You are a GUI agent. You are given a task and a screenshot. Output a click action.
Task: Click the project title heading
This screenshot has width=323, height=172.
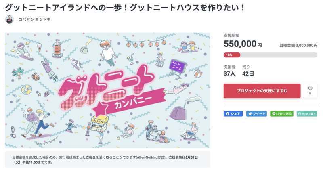point(125,7)
